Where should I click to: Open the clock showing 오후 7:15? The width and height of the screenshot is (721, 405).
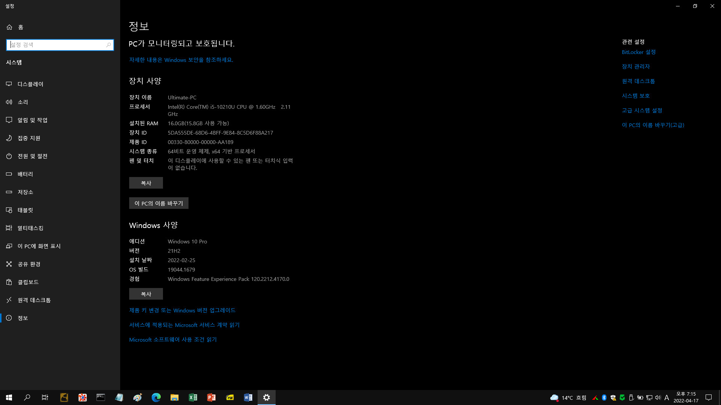pos(686,397)
